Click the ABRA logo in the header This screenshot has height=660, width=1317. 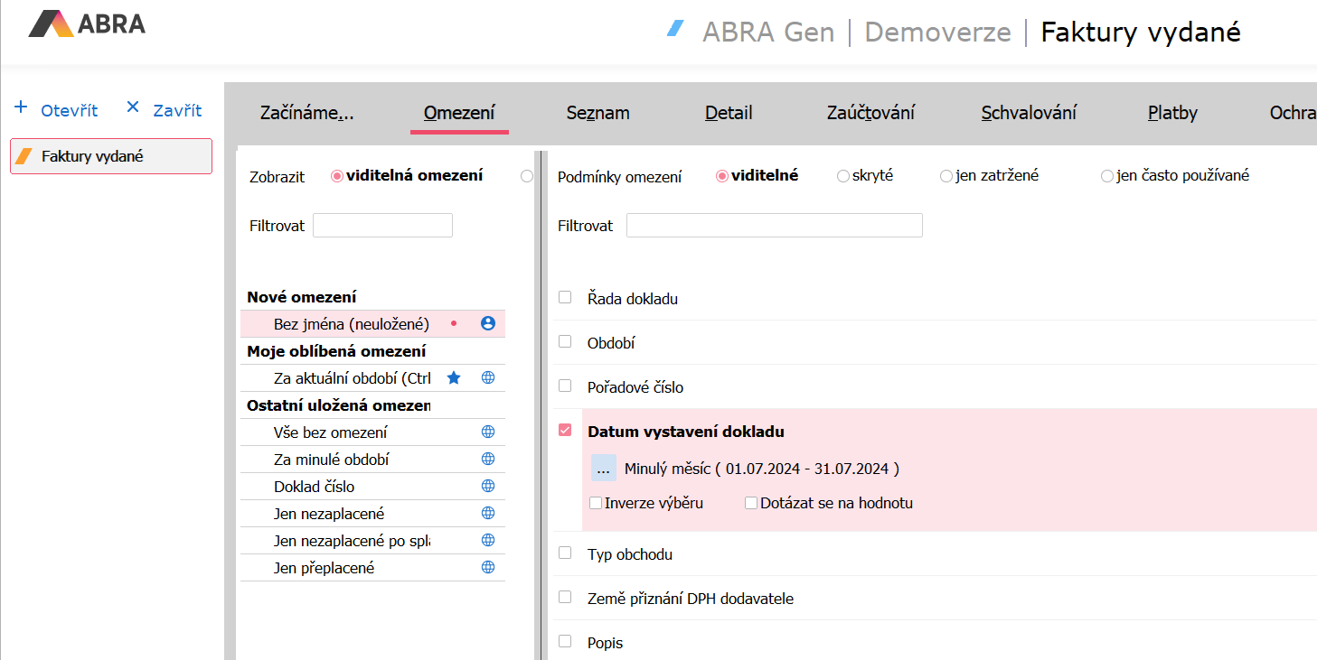(87, 24)
